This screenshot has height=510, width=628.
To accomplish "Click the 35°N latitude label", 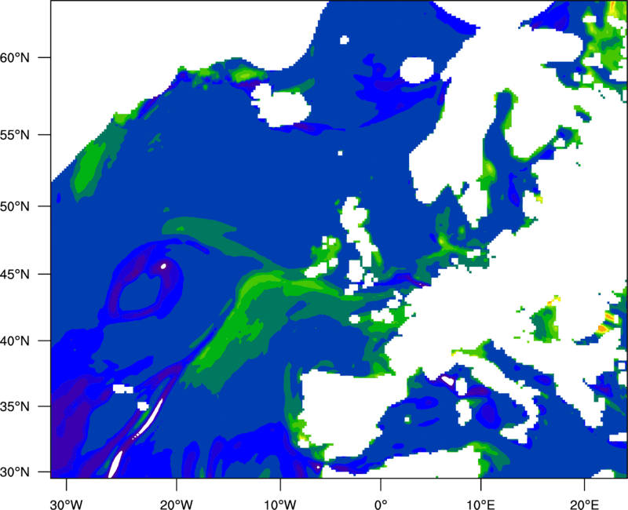I will click(15, 406).
